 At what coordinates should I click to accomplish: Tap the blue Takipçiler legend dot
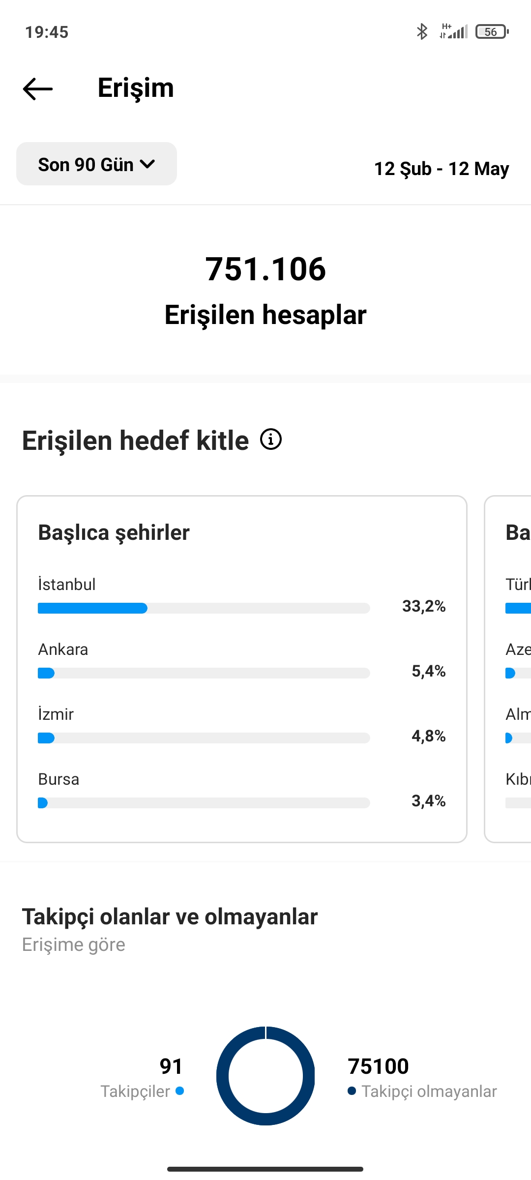(180, 1091)
